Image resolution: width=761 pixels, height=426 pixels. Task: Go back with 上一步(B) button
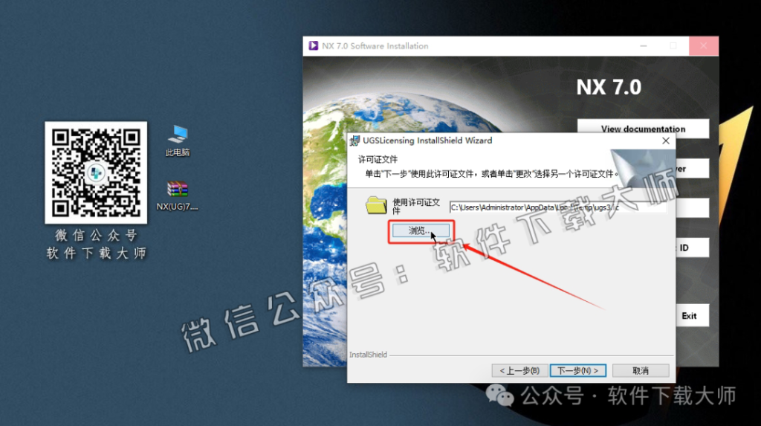(x=519, y=371)
